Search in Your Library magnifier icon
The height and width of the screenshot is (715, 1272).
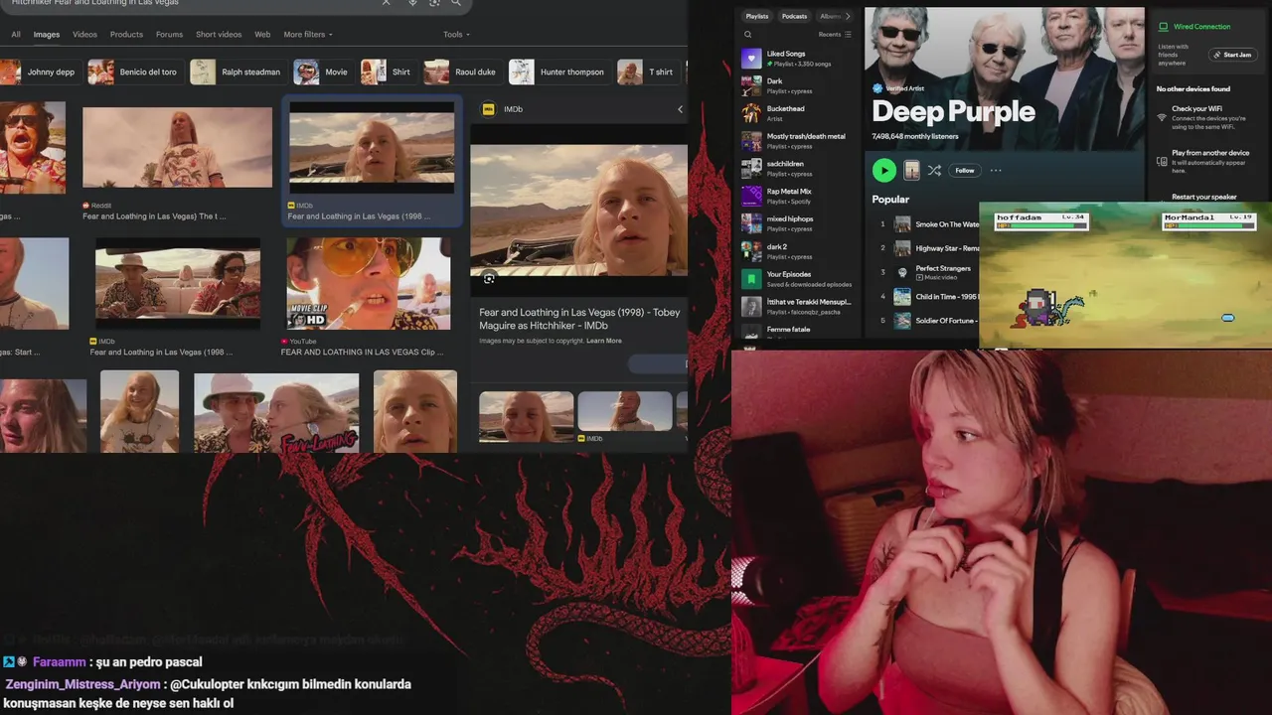point(748,34)
